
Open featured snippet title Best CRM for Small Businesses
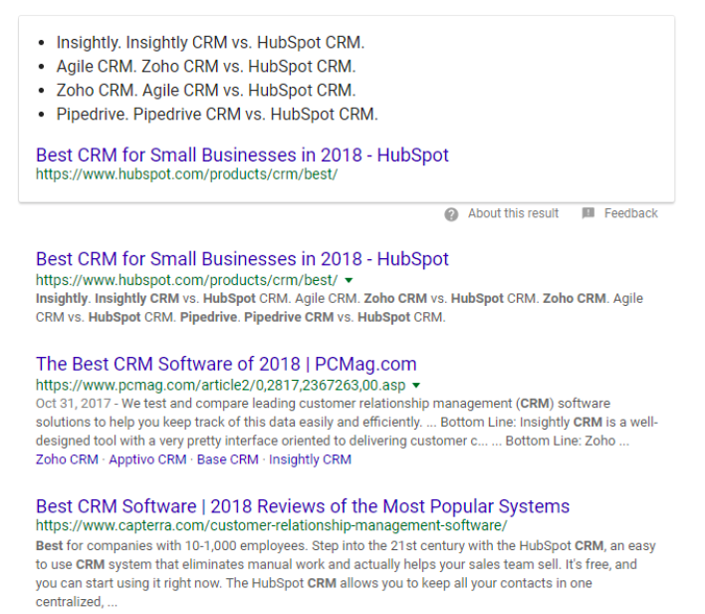coord(242,155)
